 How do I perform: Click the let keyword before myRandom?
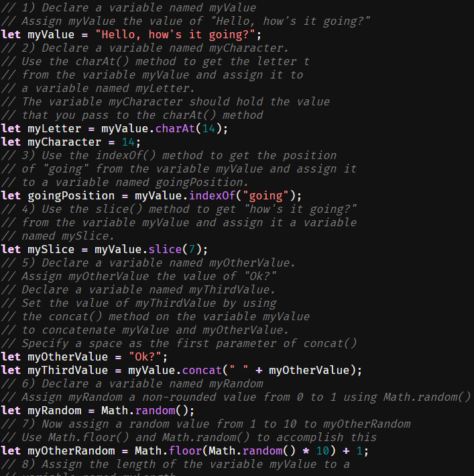(11, 410)
